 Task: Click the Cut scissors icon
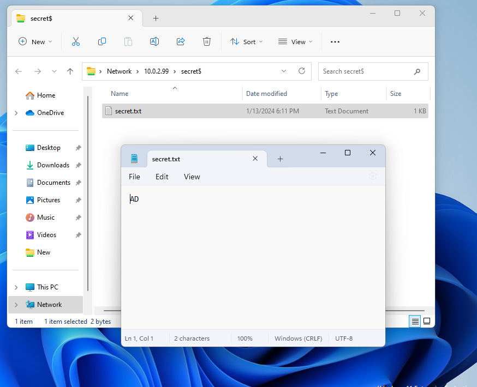pyautogui.click(x=76, y=41)
